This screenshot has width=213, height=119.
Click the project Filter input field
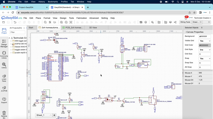tap(17, 32)
